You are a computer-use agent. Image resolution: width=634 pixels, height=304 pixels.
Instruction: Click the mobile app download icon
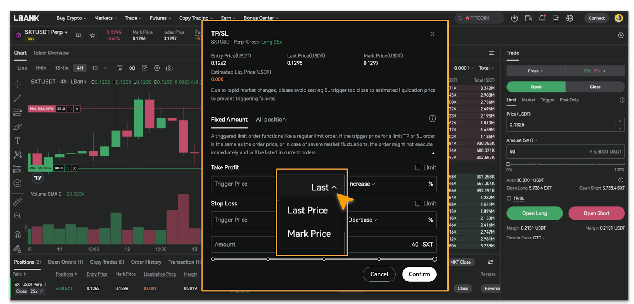pyautogui.click(x=556, y=18)
